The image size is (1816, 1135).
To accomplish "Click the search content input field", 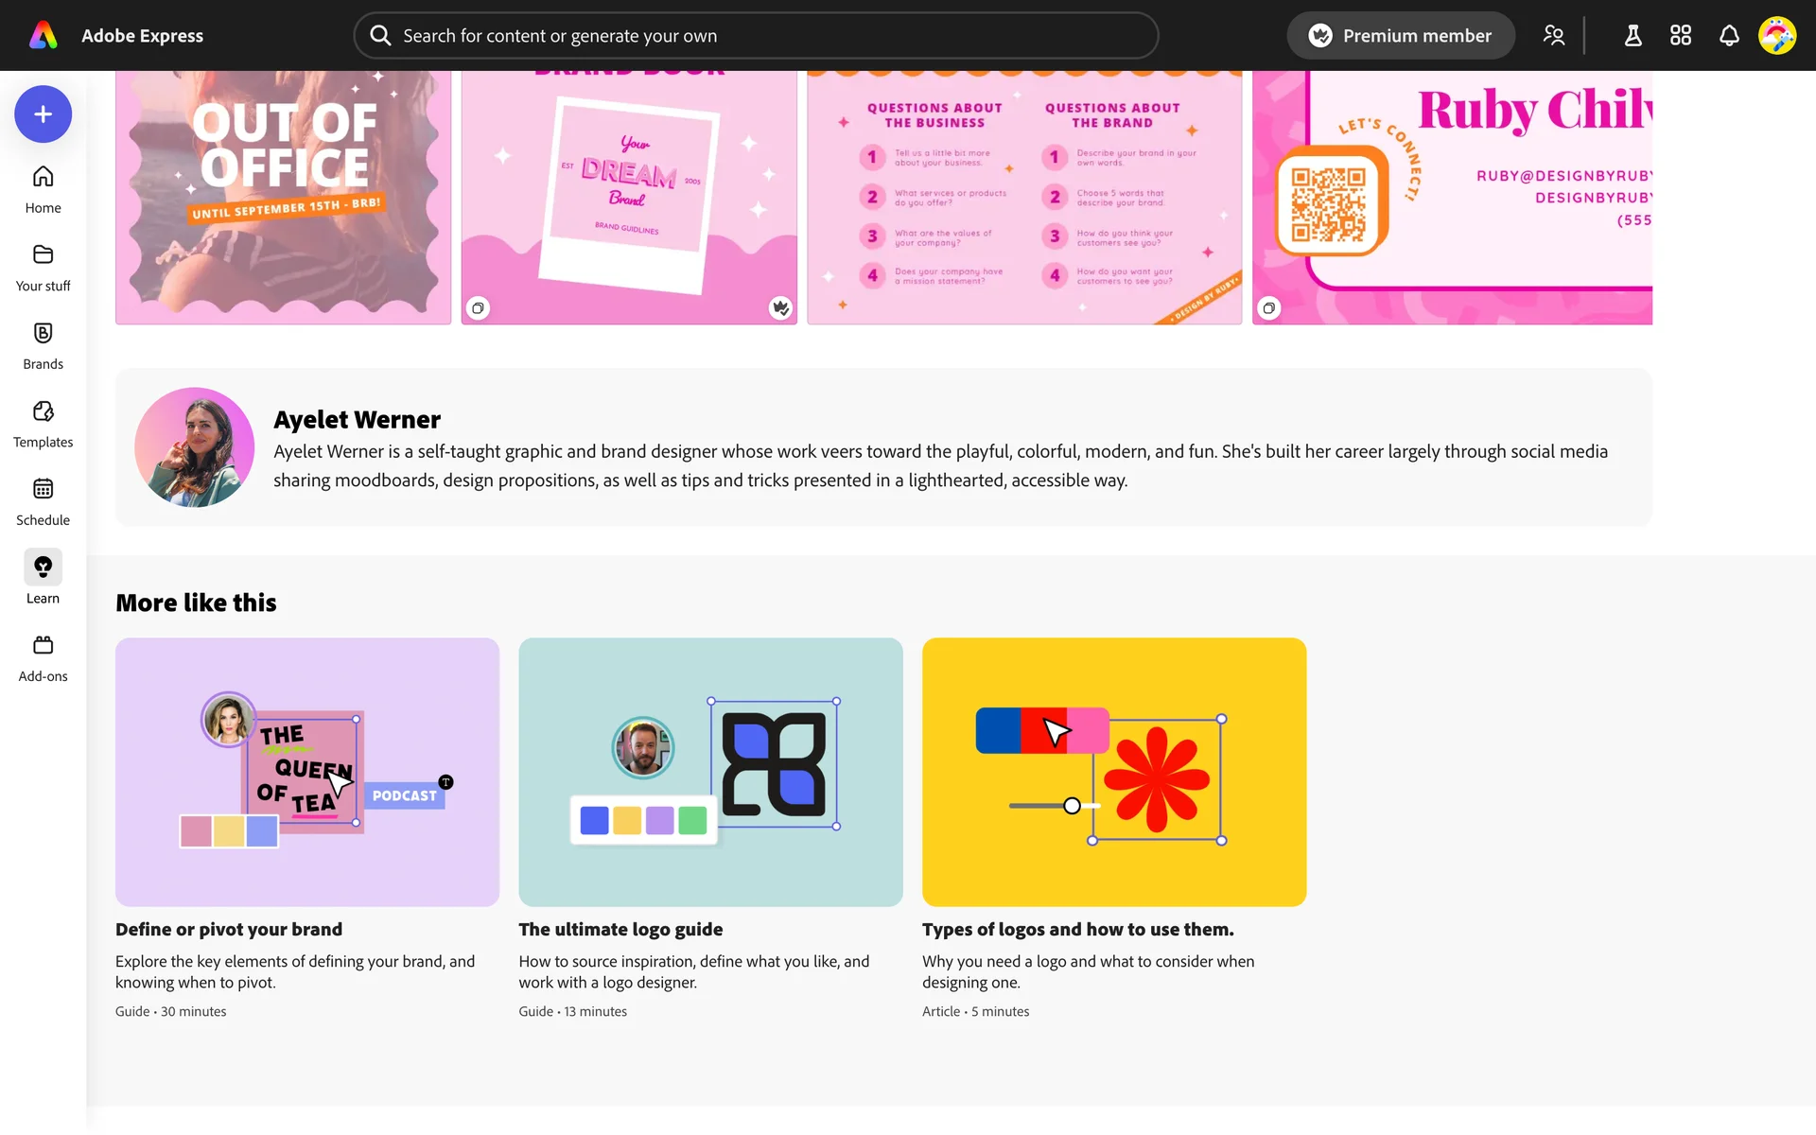I will [x=757, y=36].
